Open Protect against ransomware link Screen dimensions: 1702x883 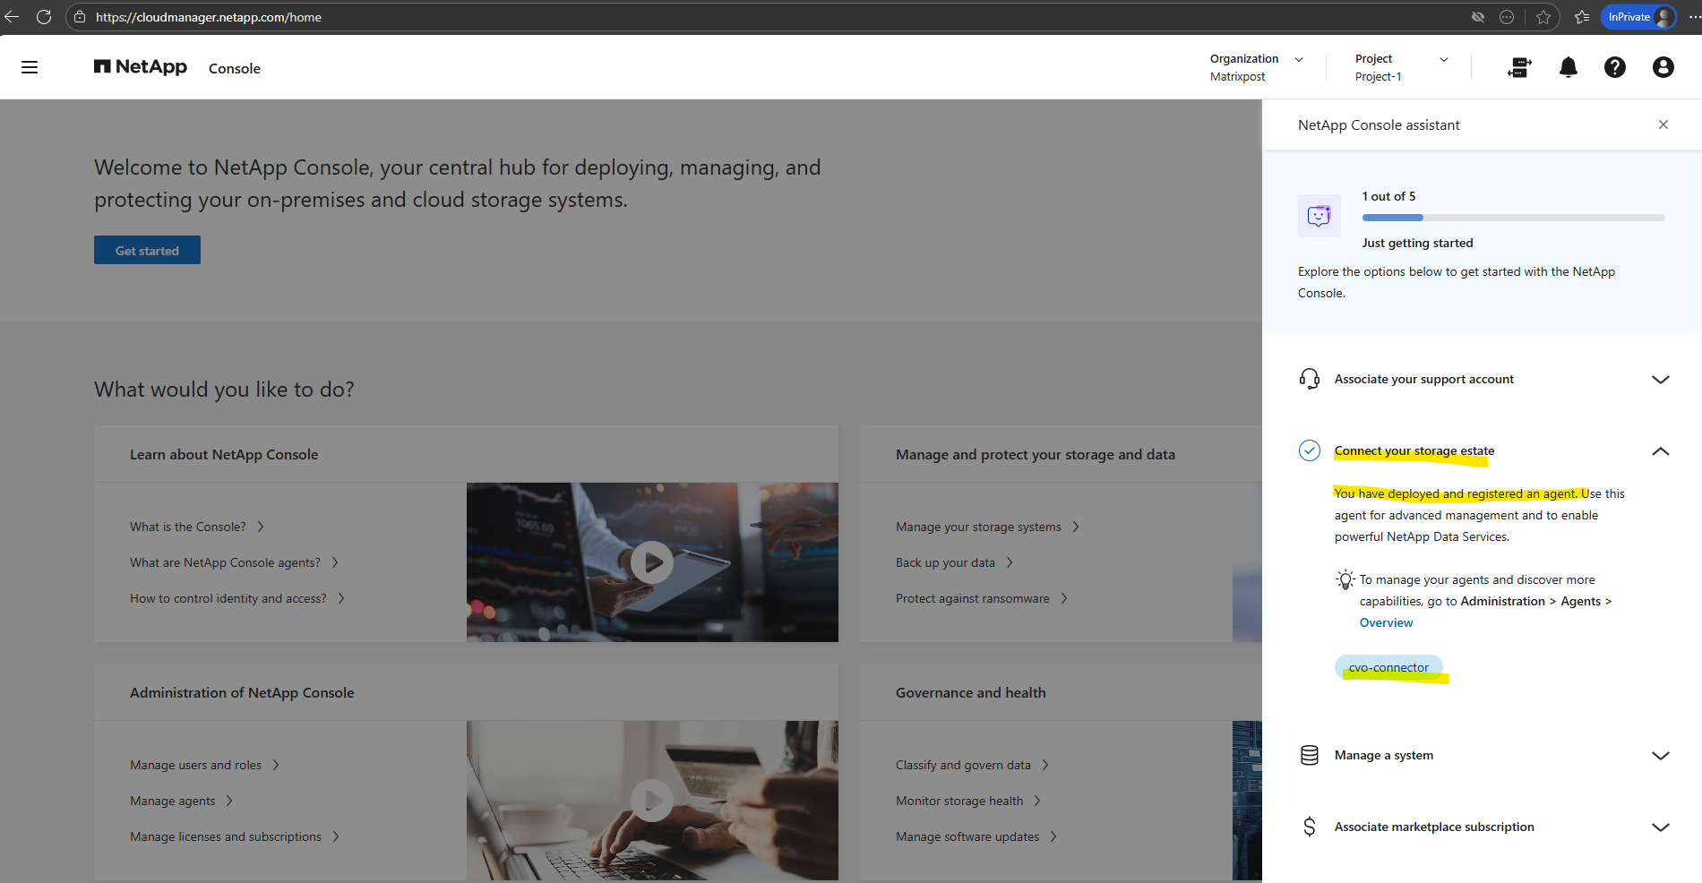pyautogui.click(x=982, y=598)
